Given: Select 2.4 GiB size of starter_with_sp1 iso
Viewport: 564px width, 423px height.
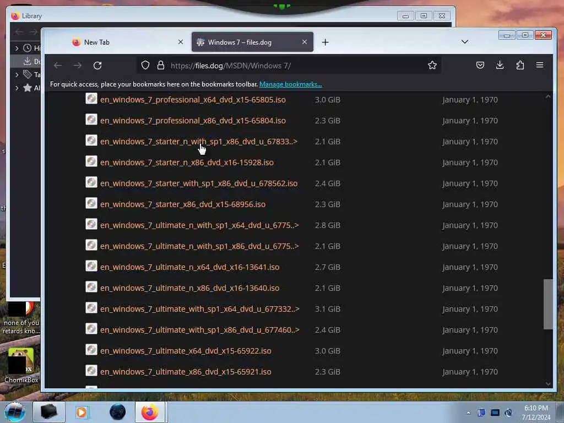Looking at the screenshot, I should [327, 183].
